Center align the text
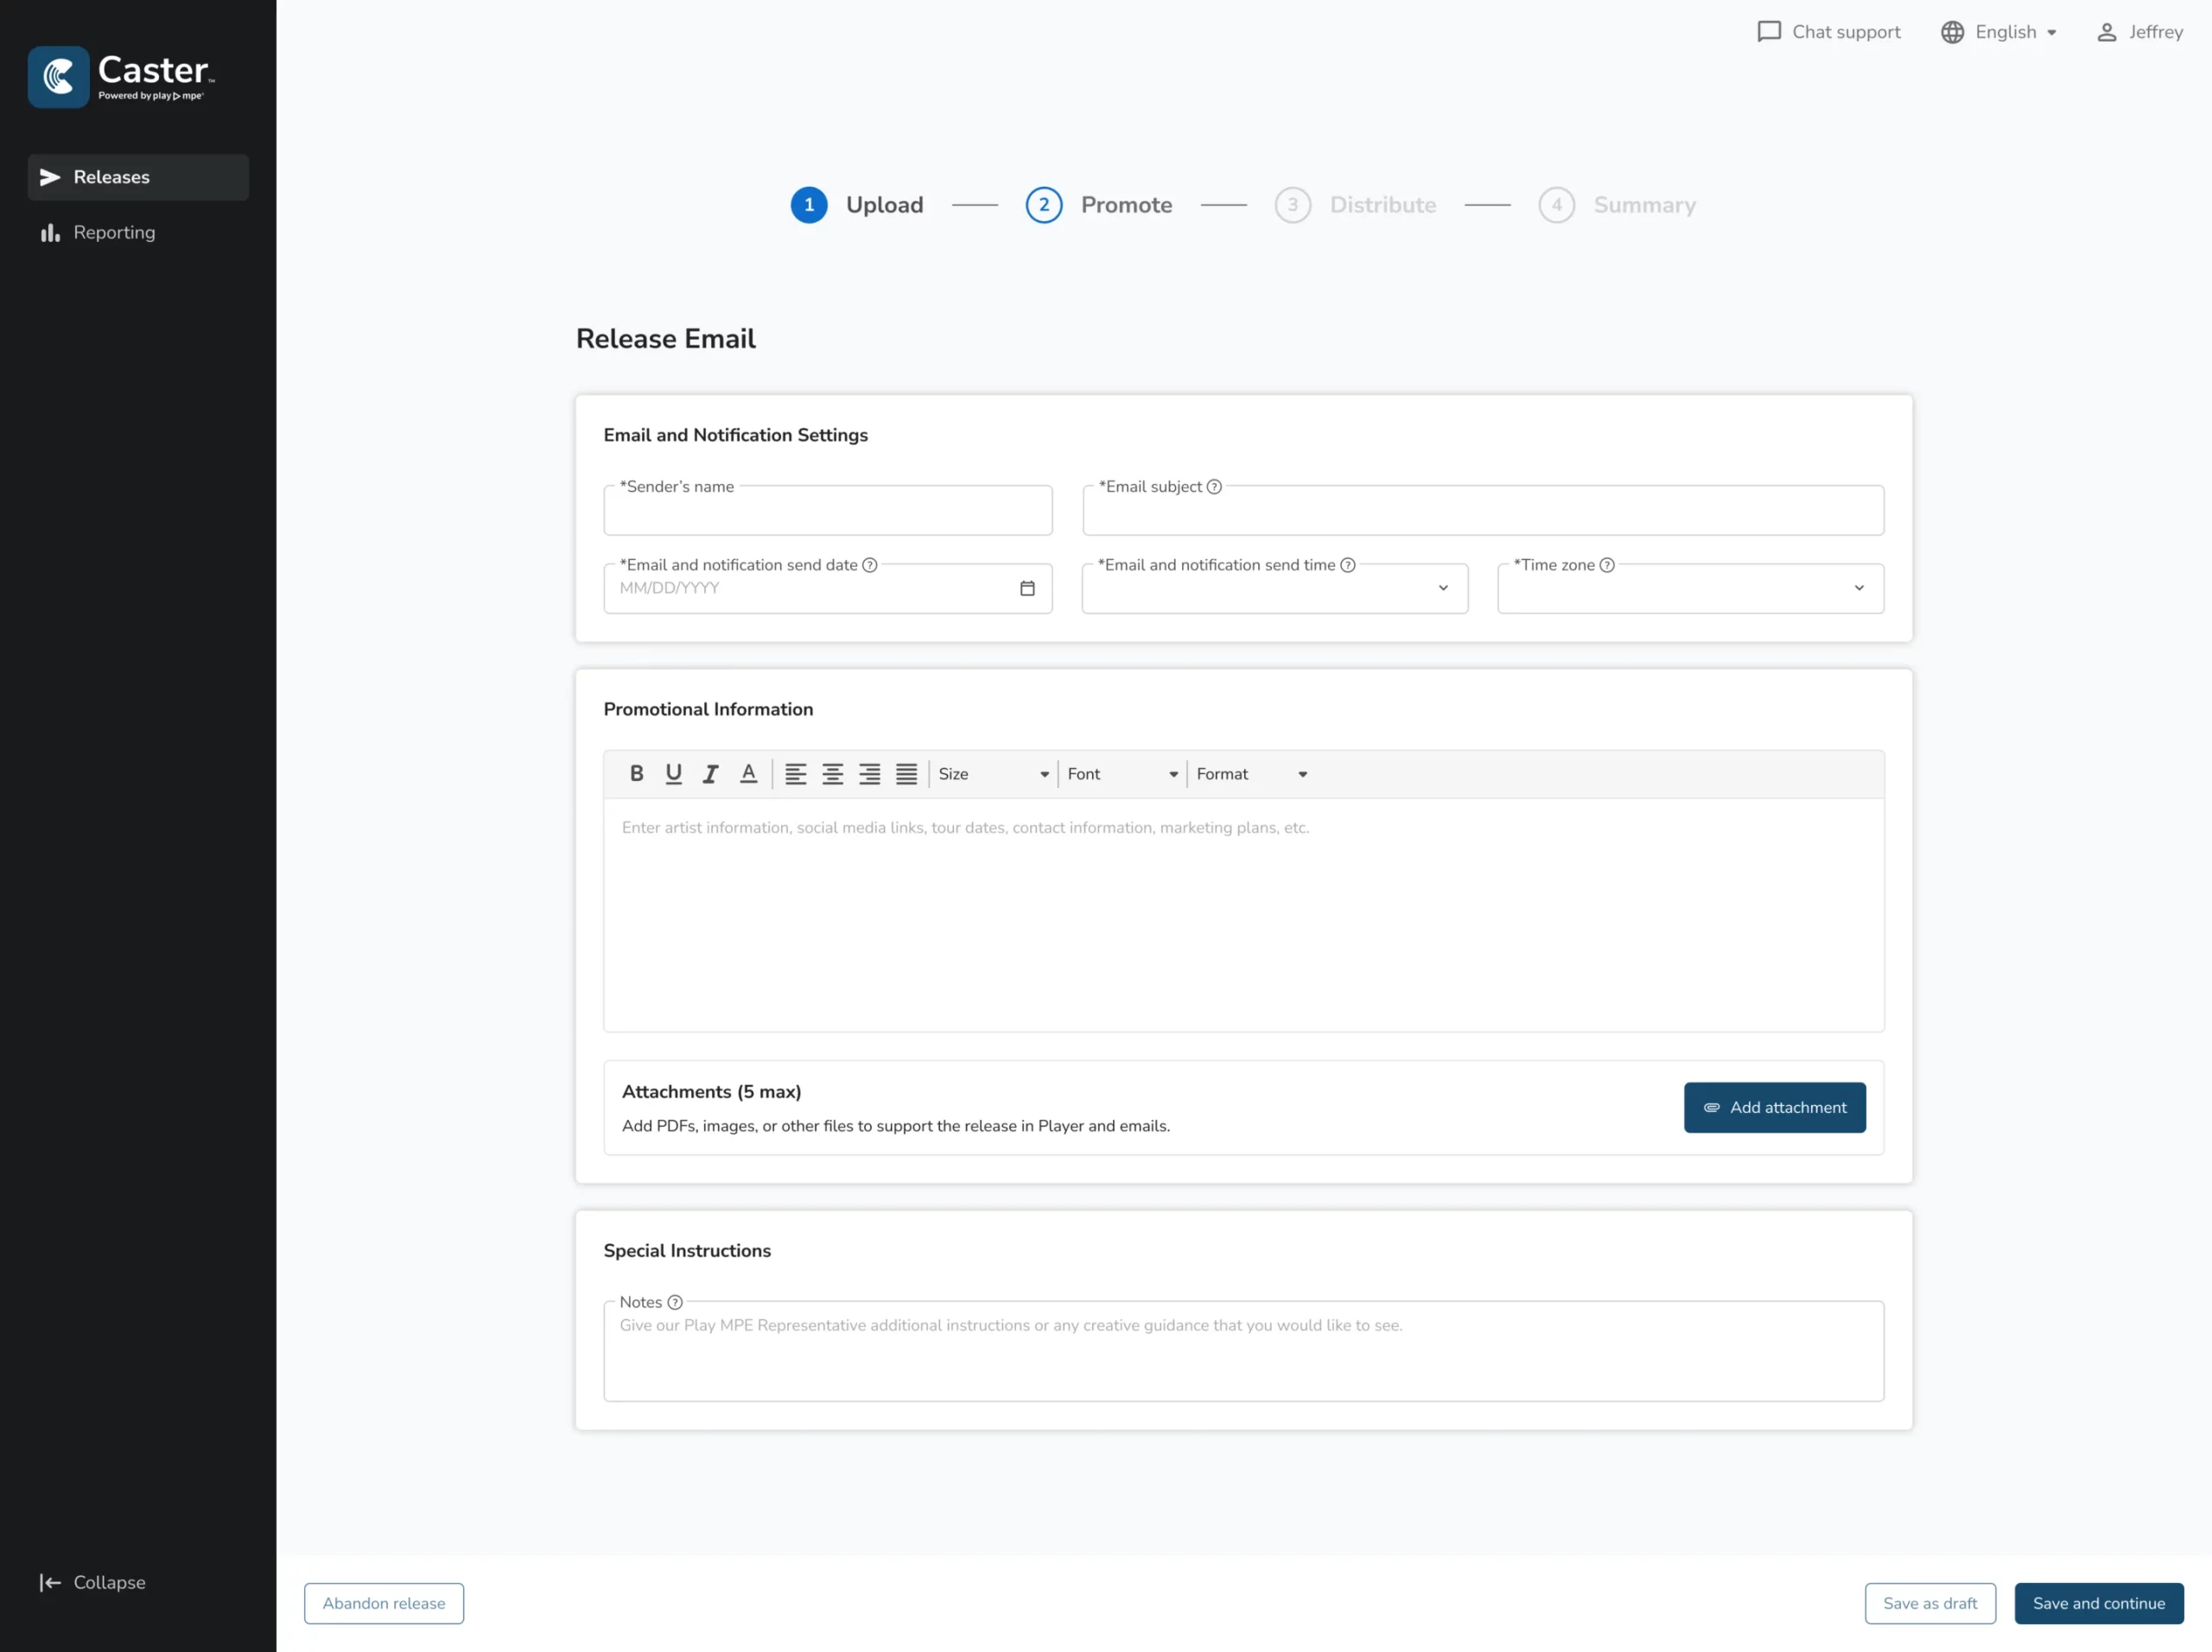This screenshot has width=2212, height=1652. point(832,773)
